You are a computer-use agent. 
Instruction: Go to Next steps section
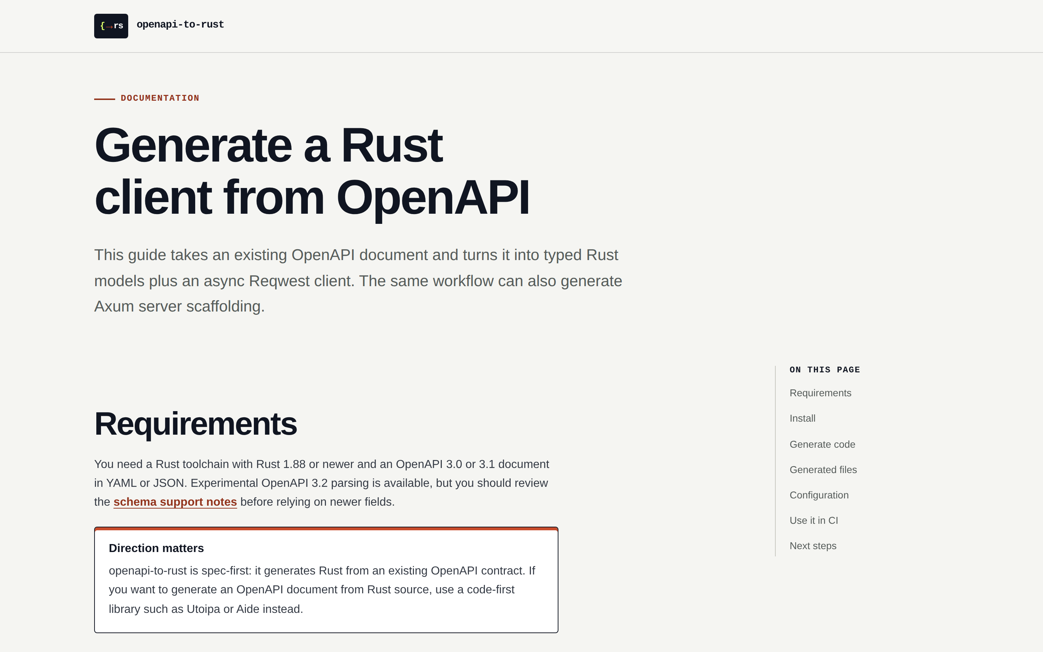(x=813, y=546)
